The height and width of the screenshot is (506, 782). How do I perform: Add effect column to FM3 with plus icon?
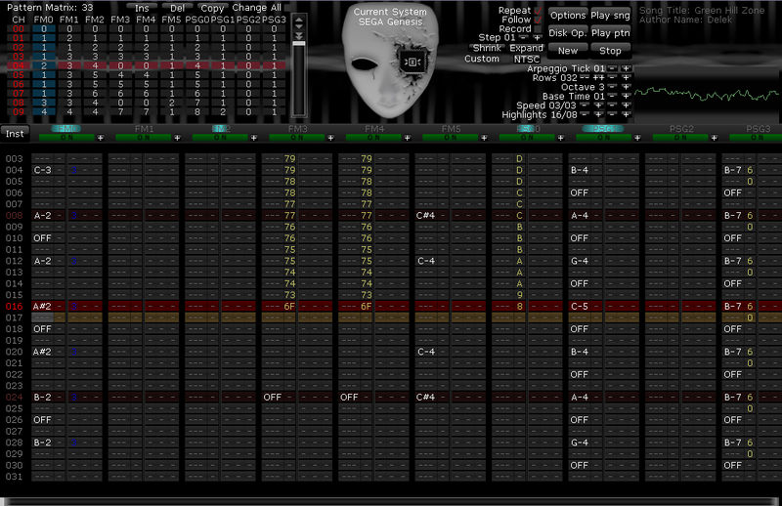click(x=329, y=138)
